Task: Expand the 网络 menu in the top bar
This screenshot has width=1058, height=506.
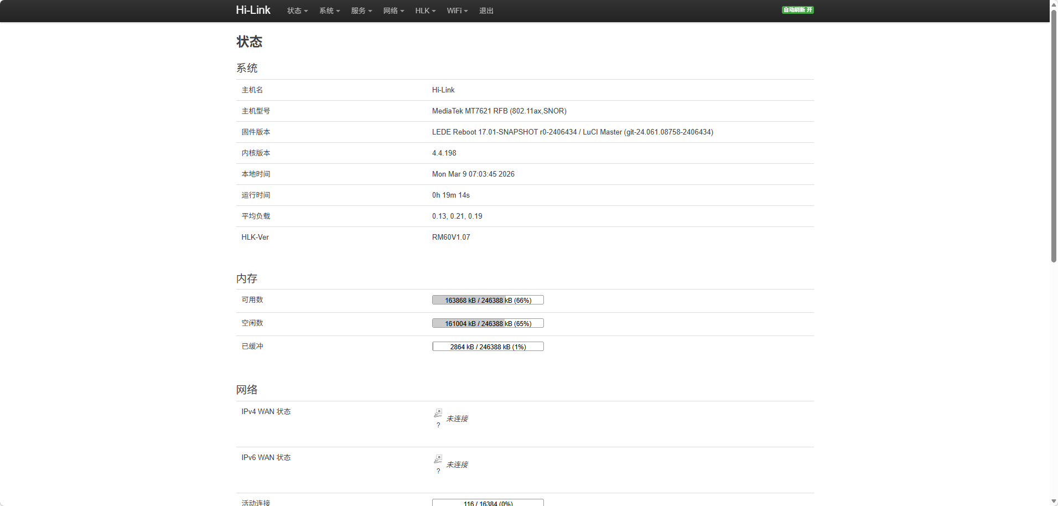Action: click(x=393, y=11)
